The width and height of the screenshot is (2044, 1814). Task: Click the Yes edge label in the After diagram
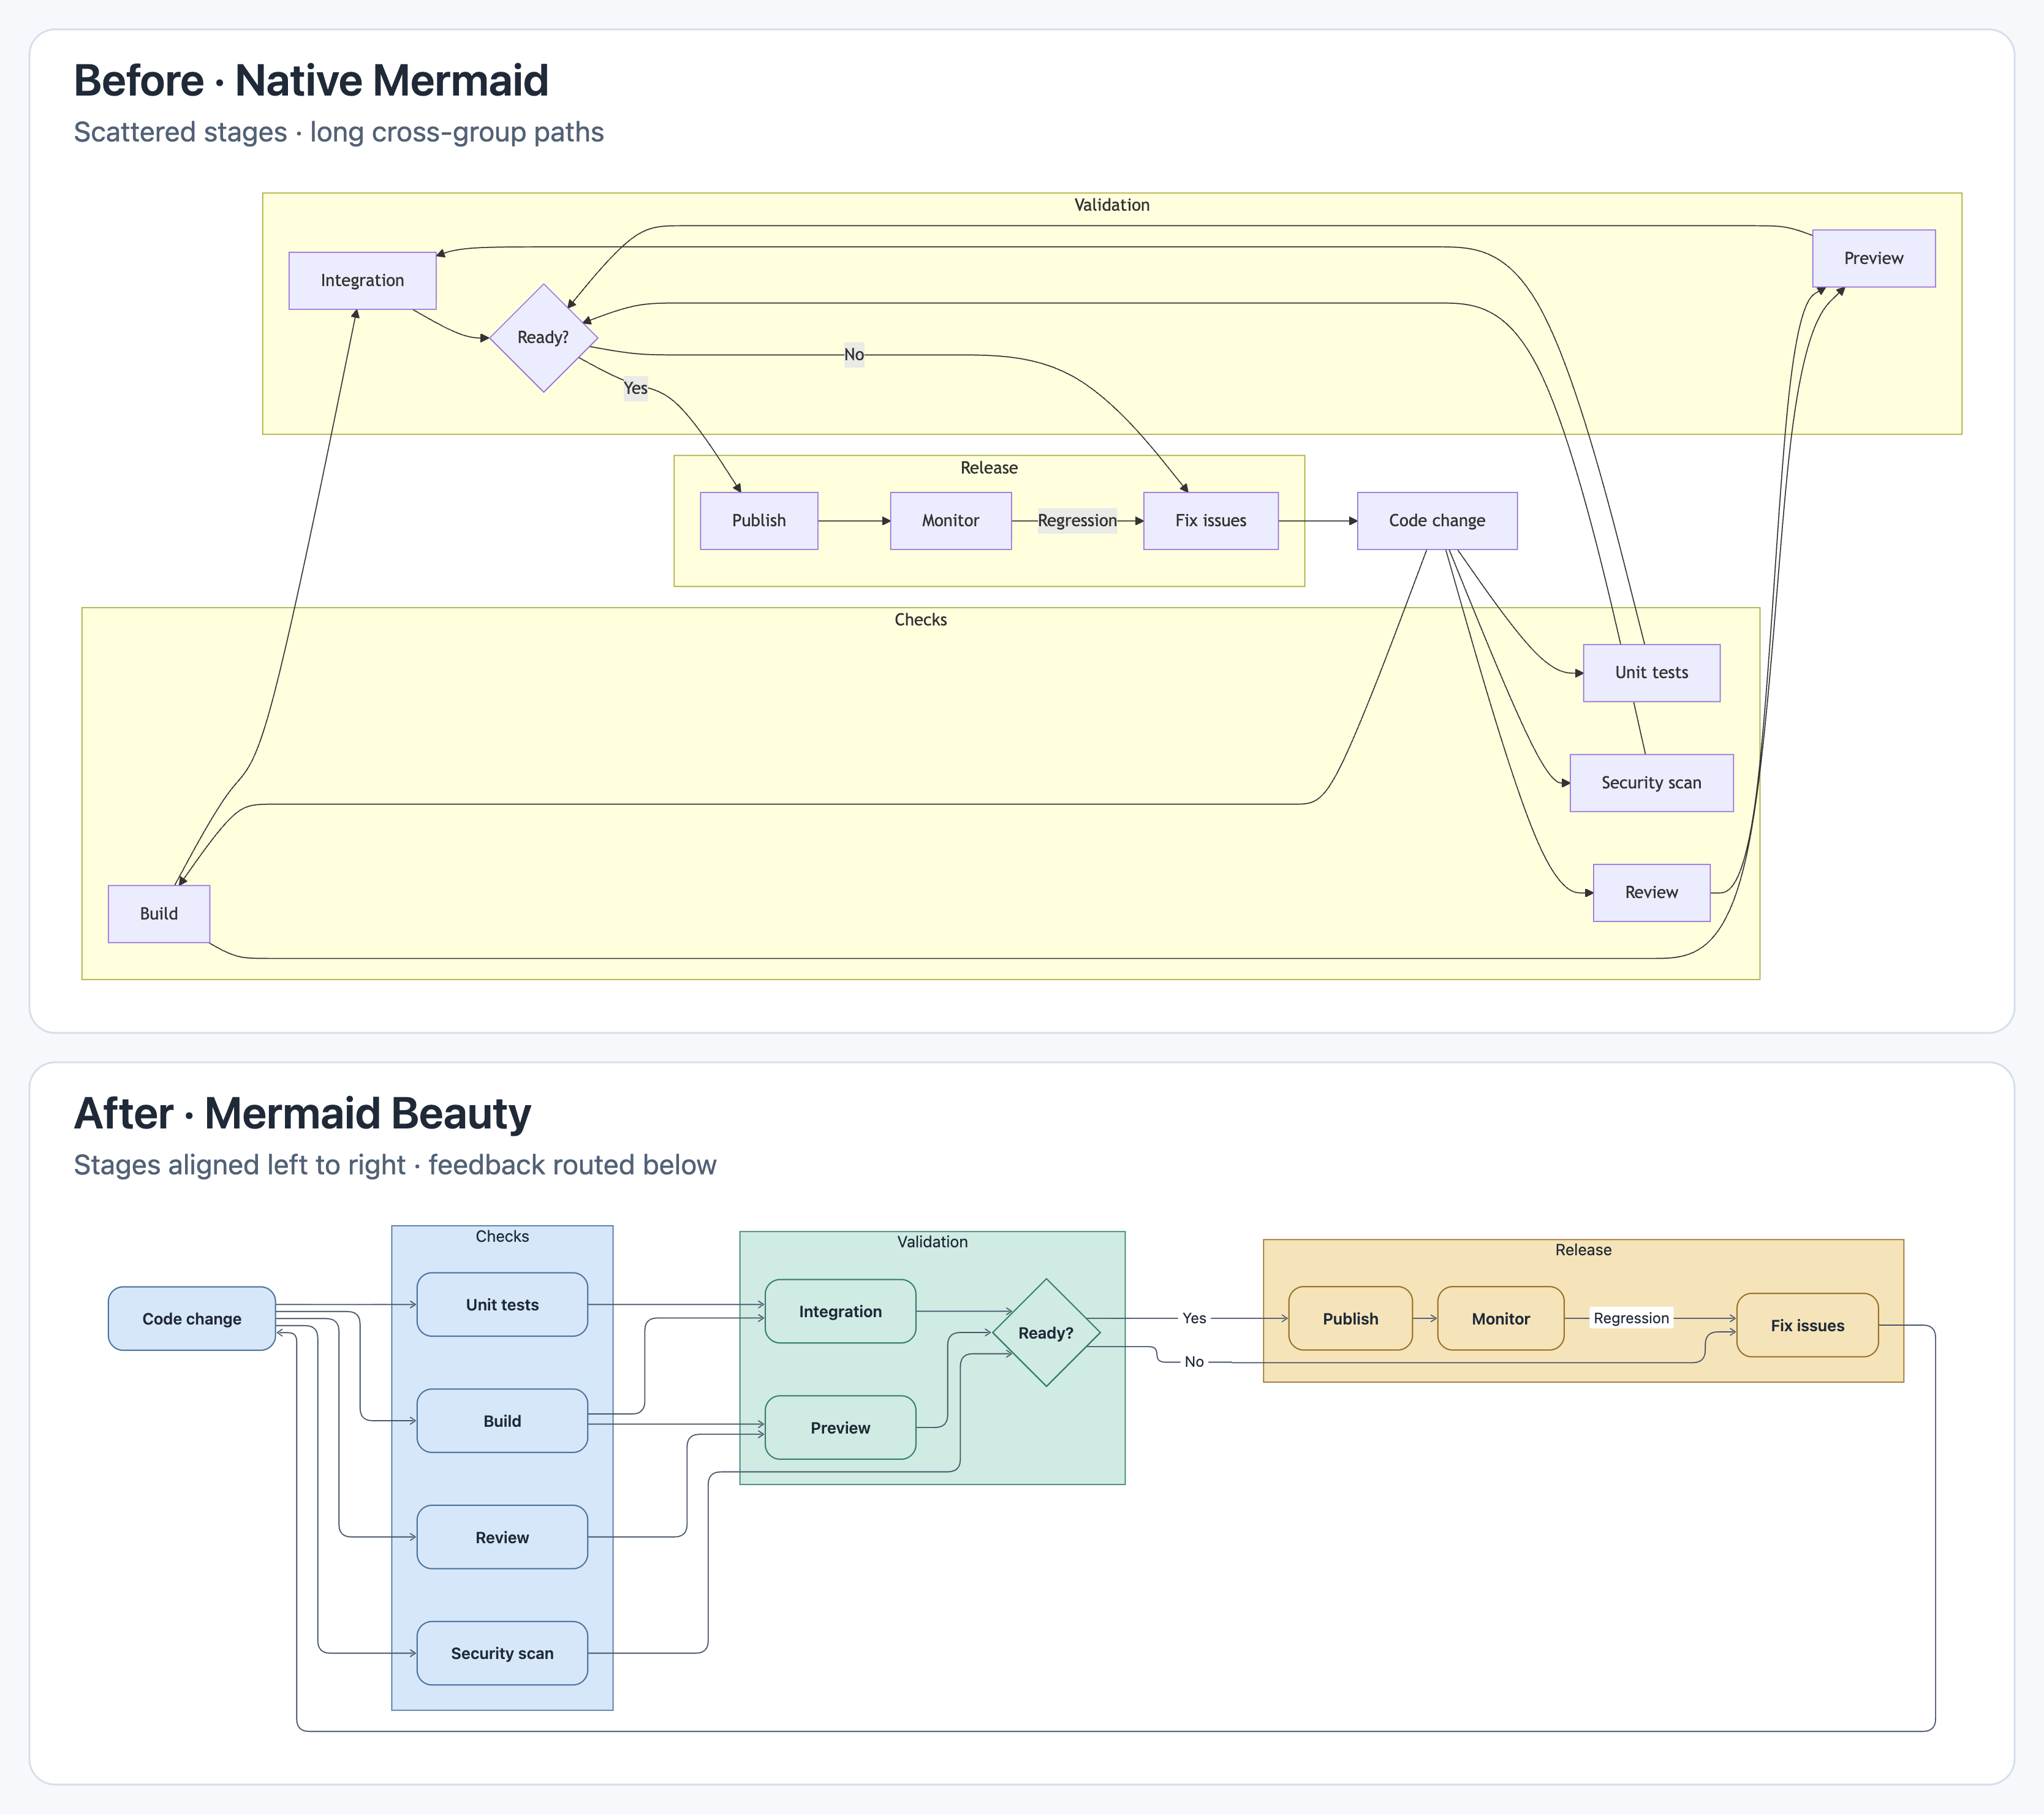[x=1194, y=1318]
